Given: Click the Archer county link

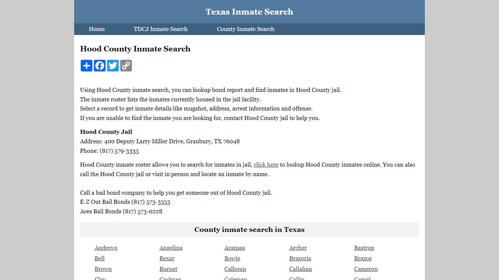Looking at the screenshot, I should pyautogui.click(x=298, y=248).
